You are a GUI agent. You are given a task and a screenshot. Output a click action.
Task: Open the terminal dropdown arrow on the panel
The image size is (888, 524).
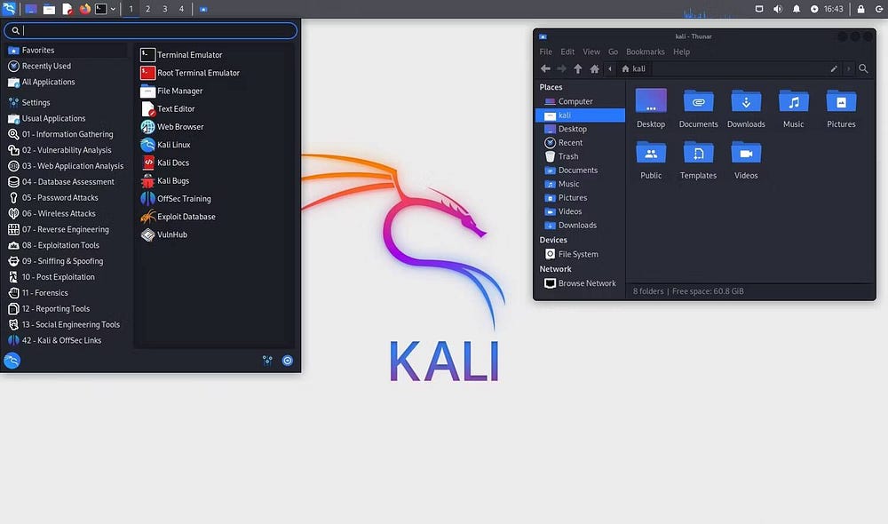[x=112, y=8]
